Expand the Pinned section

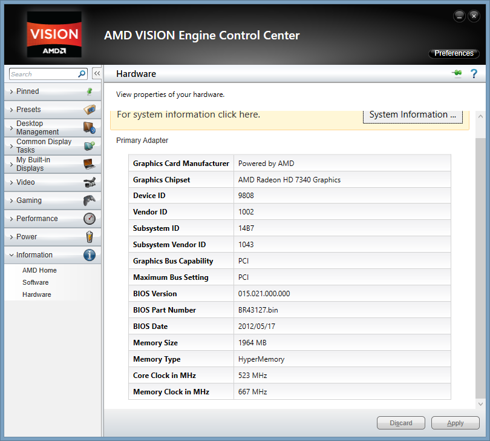(x=53, y=91)
